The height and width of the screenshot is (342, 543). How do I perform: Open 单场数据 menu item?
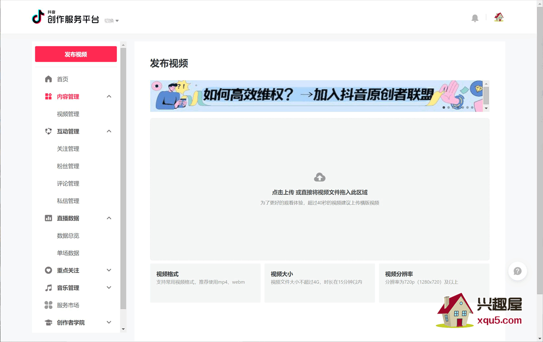coord(68,253)
